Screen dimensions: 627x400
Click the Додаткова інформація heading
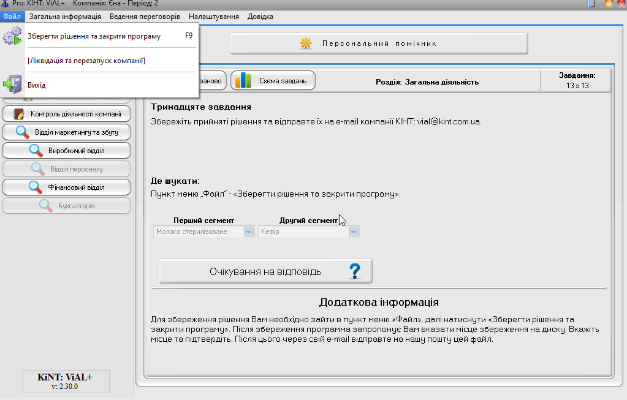point(379,302)
